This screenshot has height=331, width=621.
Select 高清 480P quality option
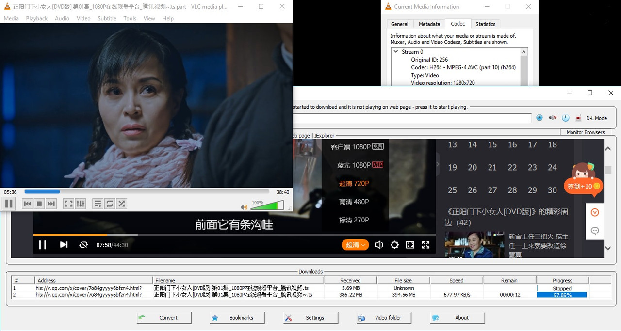point(354,202)
